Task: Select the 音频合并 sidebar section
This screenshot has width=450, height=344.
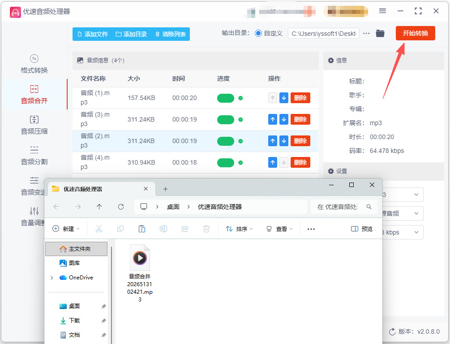Action: pyautogui.click(x=34, y=95)
